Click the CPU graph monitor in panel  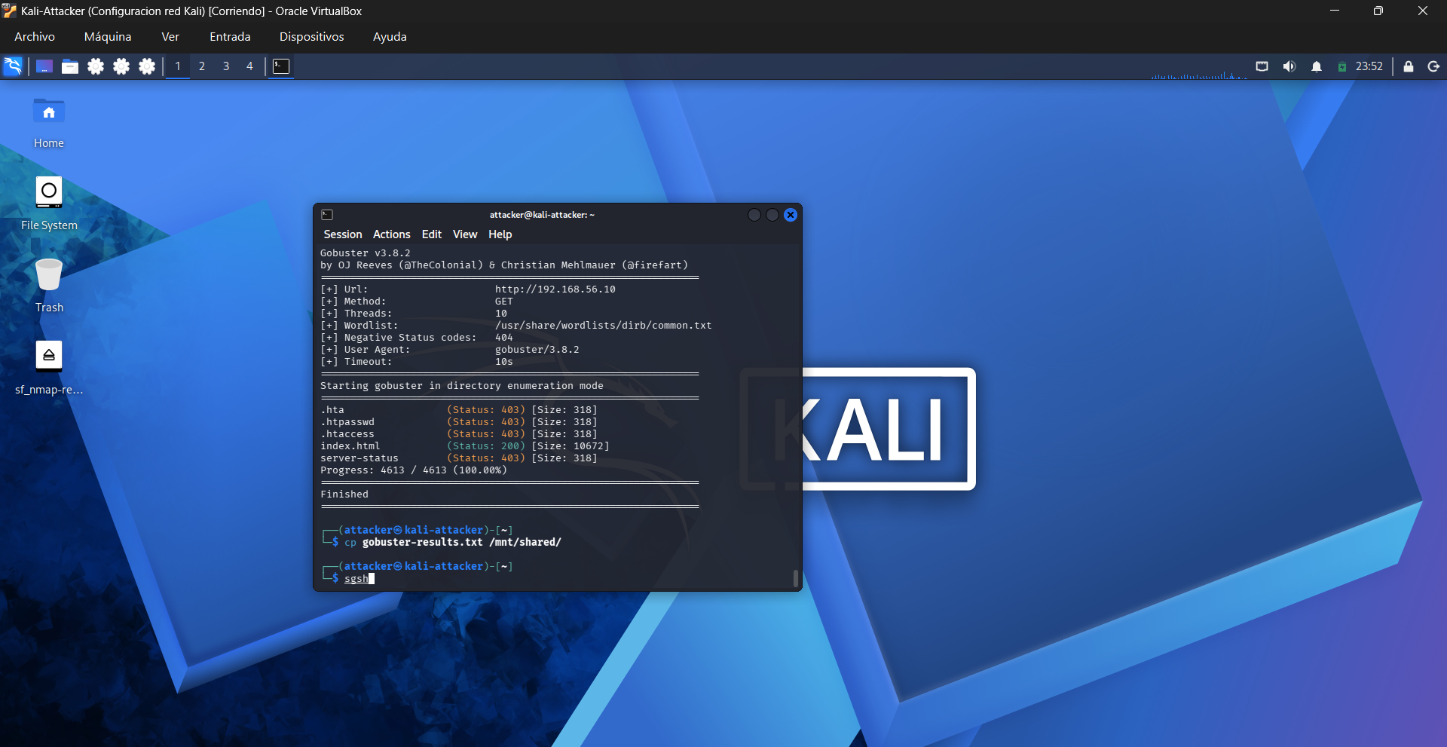point(1198,75)
